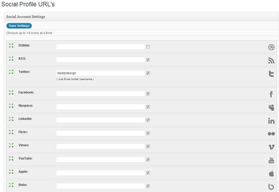Screen dimensions: 279x192
Task: Click the Dribbble basketball icon
Action: coord(271,47)
